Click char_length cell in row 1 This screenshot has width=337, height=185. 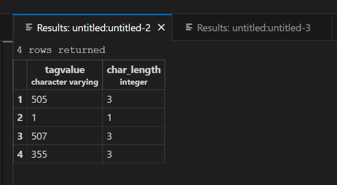(x=134, y=99)
